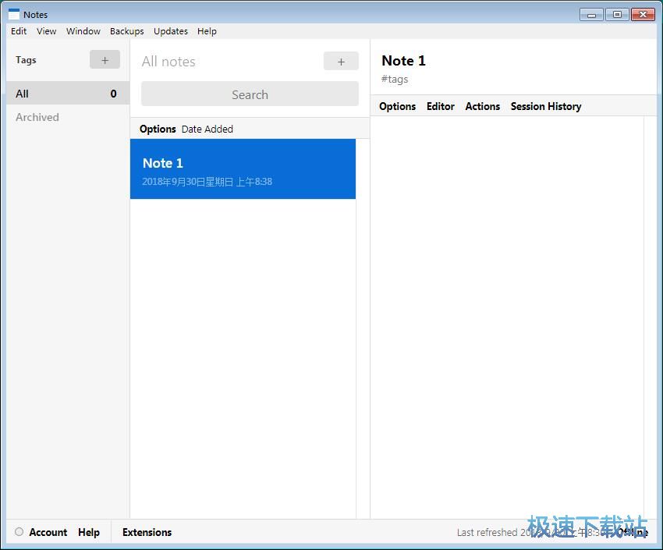Open the Editor dropdown menu

point(440,106)
